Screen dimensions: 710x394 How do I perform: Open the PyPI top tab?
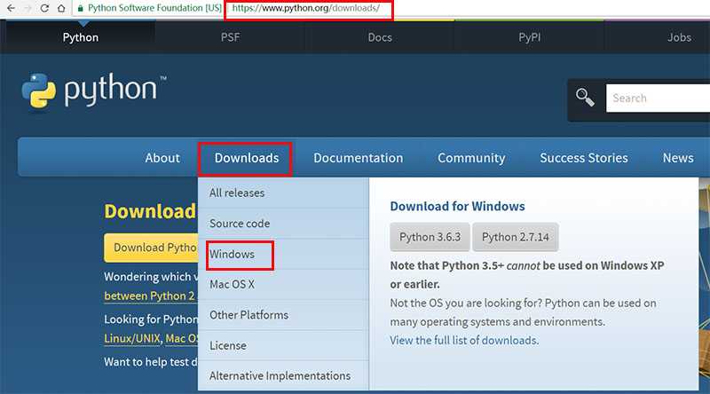(529, 37)
